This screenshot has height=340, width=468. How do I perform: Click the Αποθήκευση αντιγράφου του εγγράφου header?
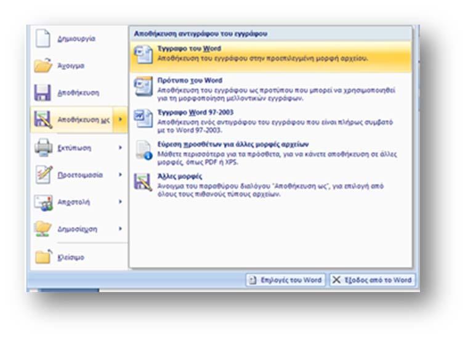[x=200, y=34]
